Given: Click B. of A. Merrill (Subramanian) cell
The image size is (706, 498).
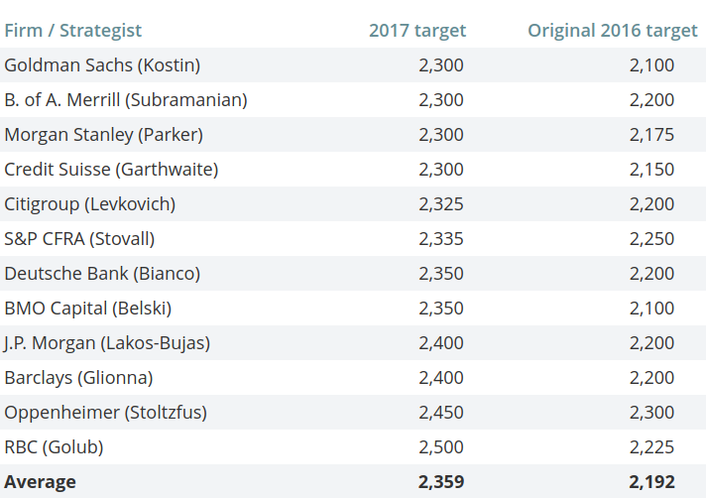Looking at the screenshot, I should point(126,100).
